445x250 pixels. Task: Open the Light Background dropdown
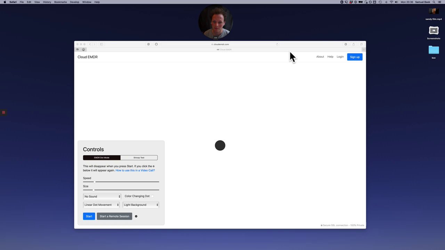pos(141,205)
